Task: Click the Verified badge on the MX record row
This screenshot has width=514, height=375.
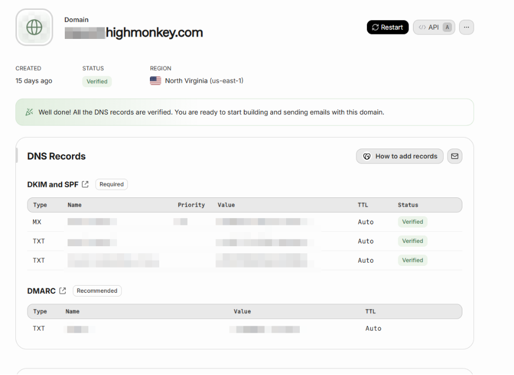Action: click(412, 221)
